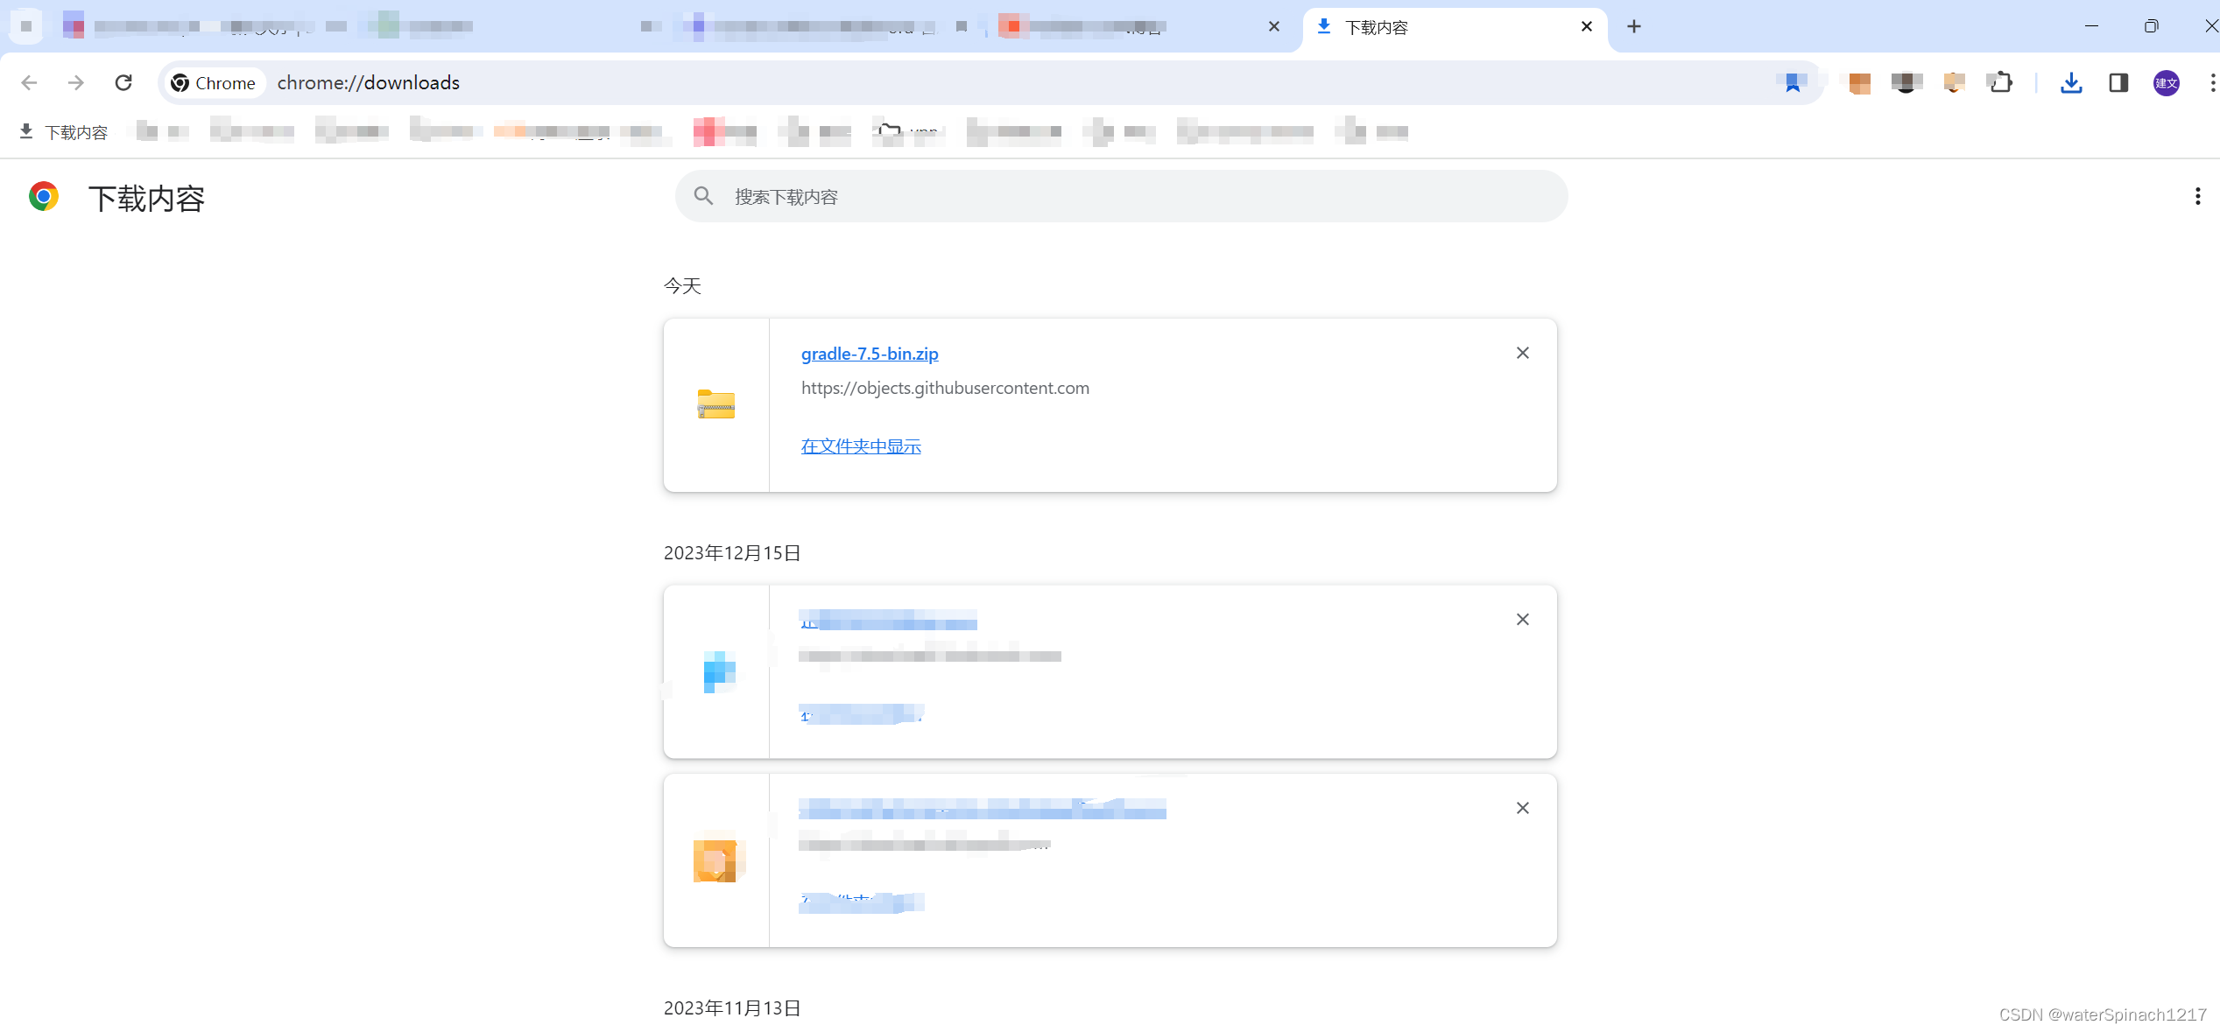
Task: Reload the downloads page
Action: (x=123, y=82)
